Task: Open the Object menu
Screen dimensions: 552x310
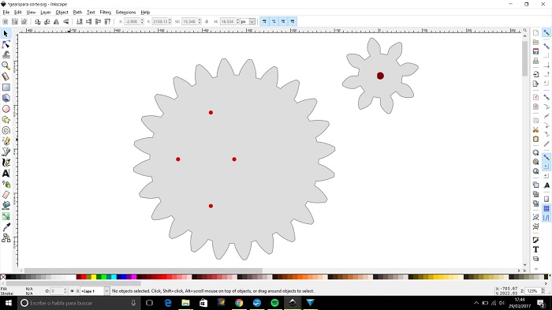Action: [x=62, y=13]
